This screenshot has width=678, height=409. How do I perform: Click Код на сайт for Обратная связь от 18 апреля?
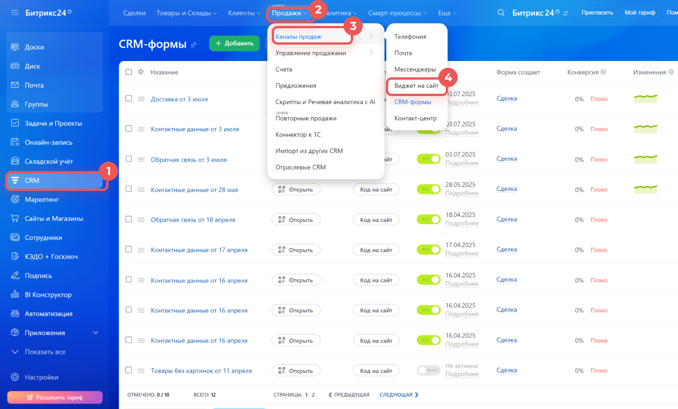click(376, 220)
